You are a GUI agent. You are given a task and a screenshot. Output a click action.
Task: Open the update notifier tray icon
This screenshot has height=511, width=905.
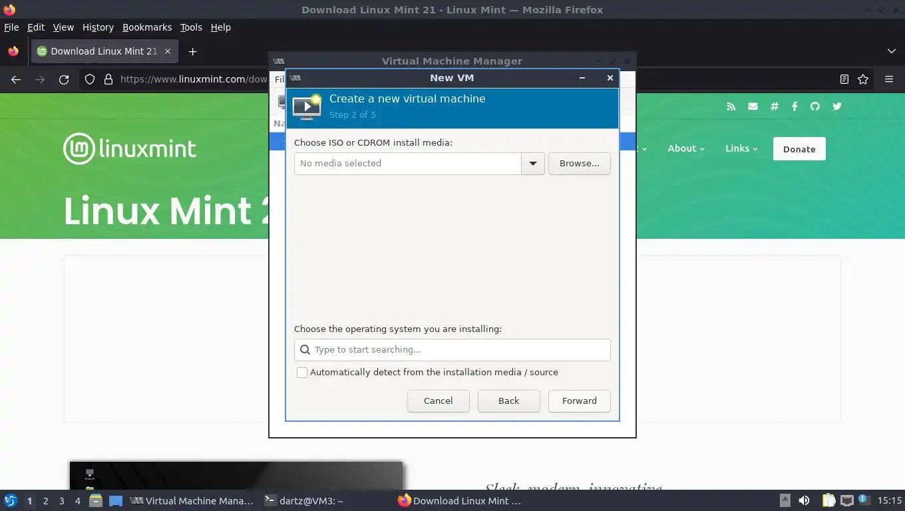point(864,500)
